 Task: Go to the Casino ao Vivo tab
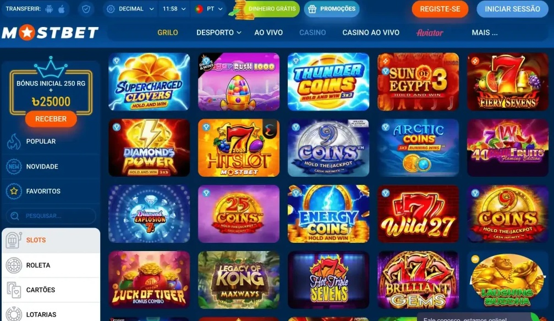pyautogui.click(x=371, y=32)
